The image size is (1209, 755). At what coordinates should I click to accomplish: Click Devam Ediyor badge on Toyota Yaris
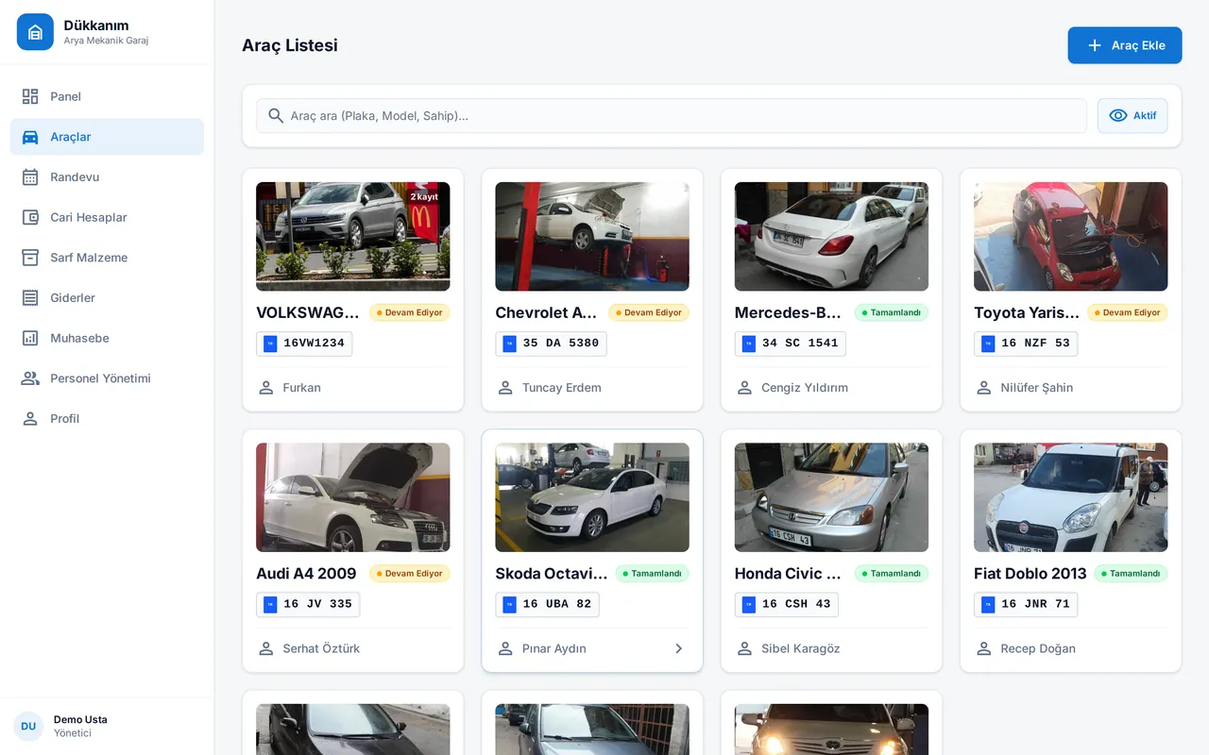coord(1128,312)
